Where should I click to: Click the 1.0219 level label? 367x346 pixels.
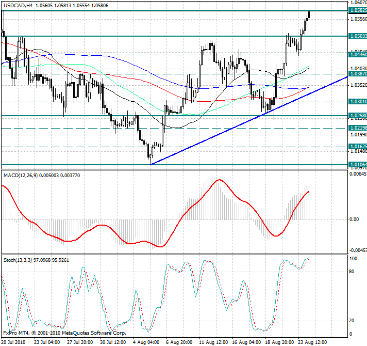click(x=358, y=128)
